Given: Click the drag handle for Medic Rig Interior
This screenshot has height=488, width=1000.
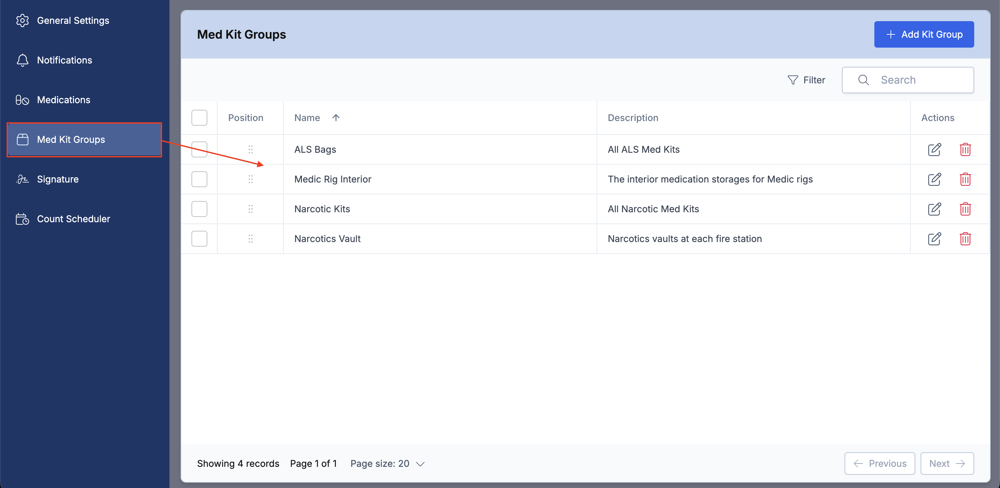Looking at the screenshot, I should [x=250, y=179].
